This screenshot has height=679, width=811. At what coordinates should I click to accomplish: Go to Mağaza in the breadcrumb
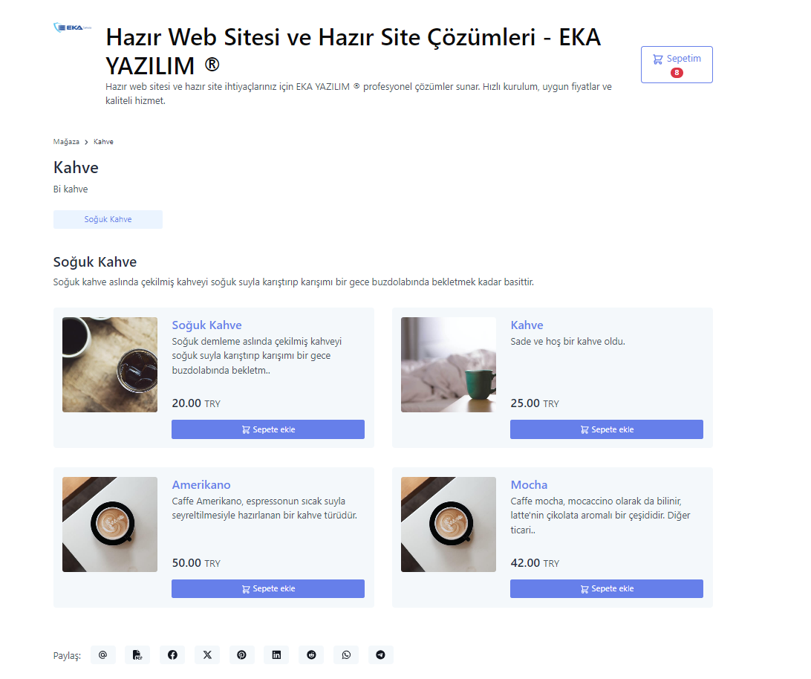[x=66, y=141]
